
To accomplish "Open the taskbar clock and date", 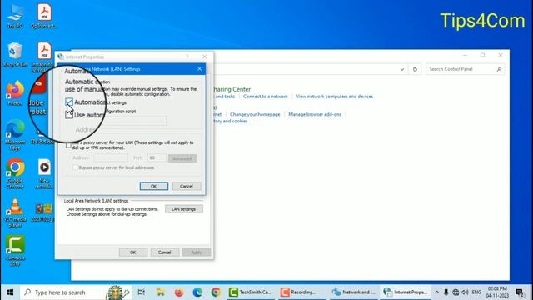I will point(497,292).
